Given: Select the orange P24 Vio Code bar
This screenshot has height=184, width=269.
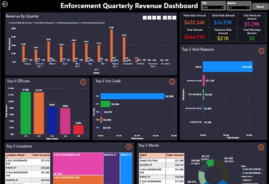Looking at the screenshot, I should 101,120.
